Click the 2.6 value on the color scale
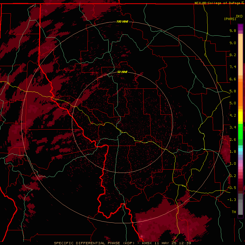The width and height of the screenshot is (245, 245). click(x=233, y=139)
